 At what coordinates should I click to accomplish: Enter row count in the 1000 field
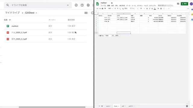tap(108, 35)
